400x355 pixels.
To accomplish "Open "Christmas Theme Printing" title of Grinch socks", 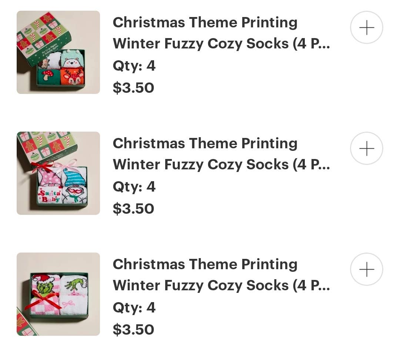I will coord(205,264).
